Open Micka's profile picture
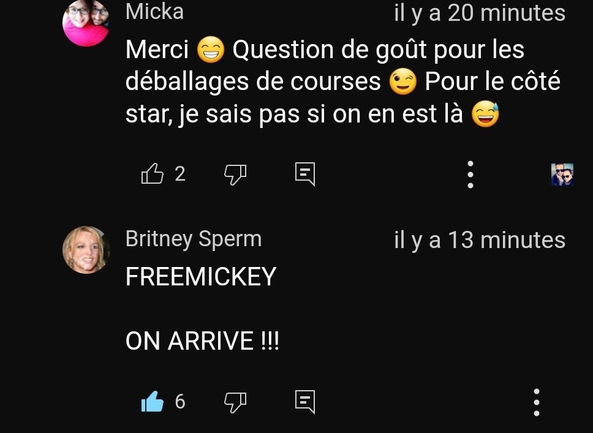The height and width of the screenshot is (433, 593). coord(86,23)
